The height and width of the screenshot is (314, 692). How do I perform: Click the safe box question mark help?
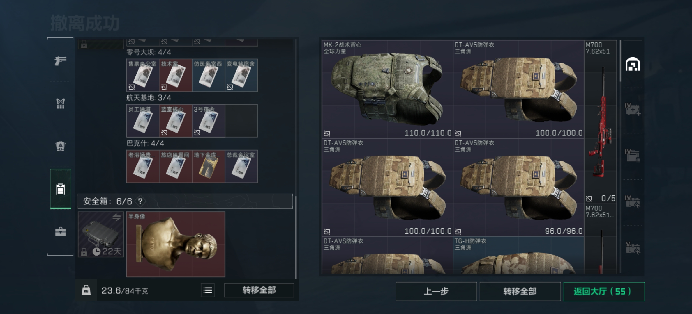tap(140, 201)
